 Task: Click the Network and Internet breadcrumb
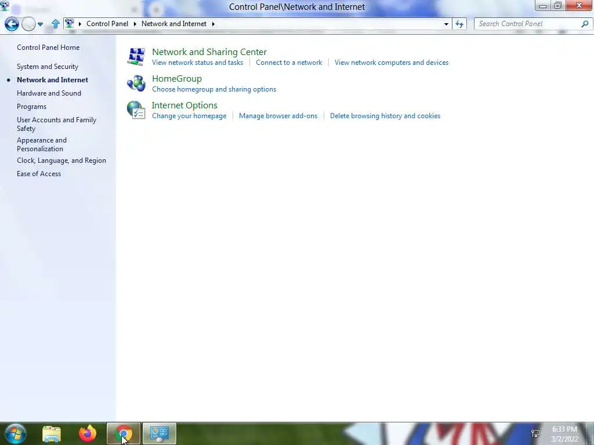coord(174,23)
